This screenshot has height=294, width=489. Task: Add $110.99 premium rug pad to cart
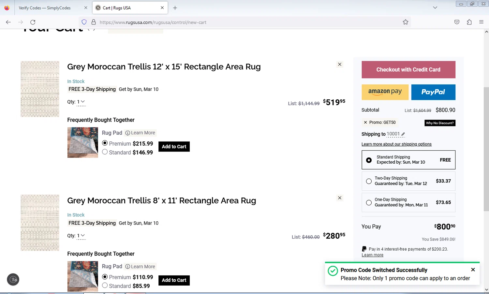point(174,280)
